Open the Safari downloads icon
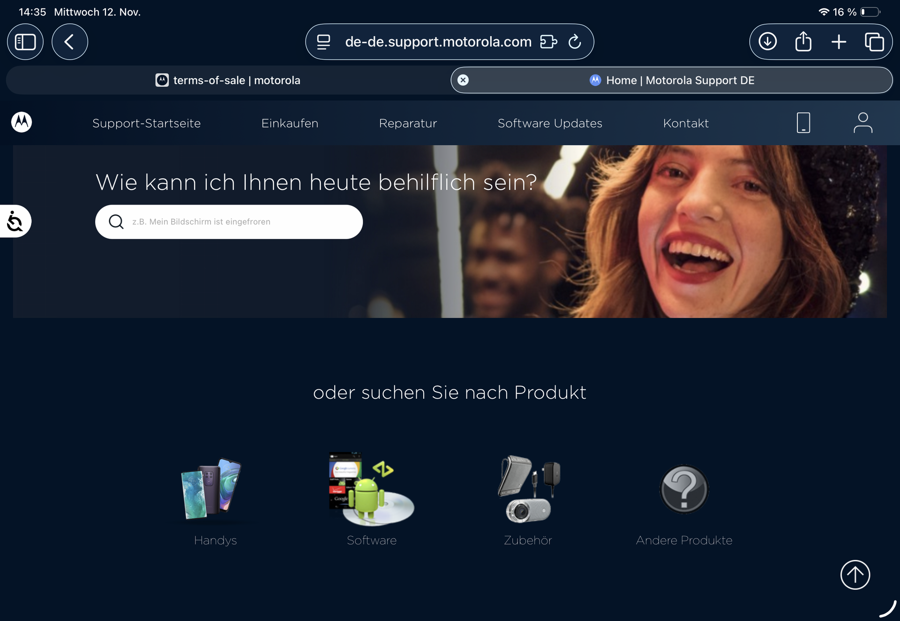 click(767, 42)
